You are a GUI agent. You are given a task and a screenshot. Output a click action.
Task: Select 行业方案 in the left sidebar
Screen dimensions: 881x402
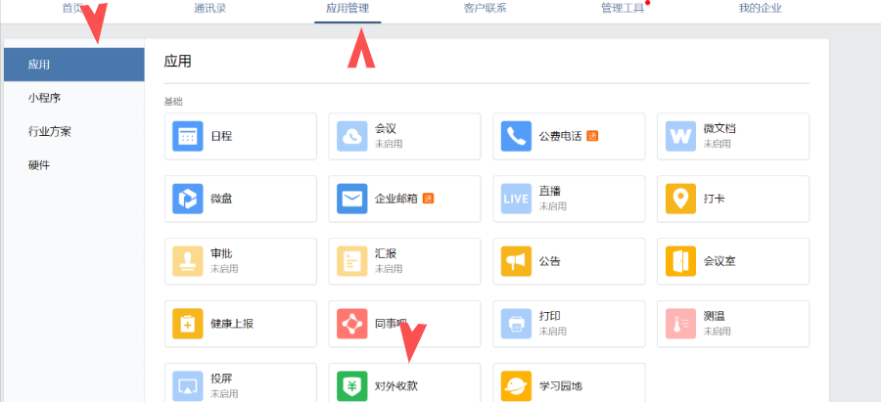tap(49, 131)
